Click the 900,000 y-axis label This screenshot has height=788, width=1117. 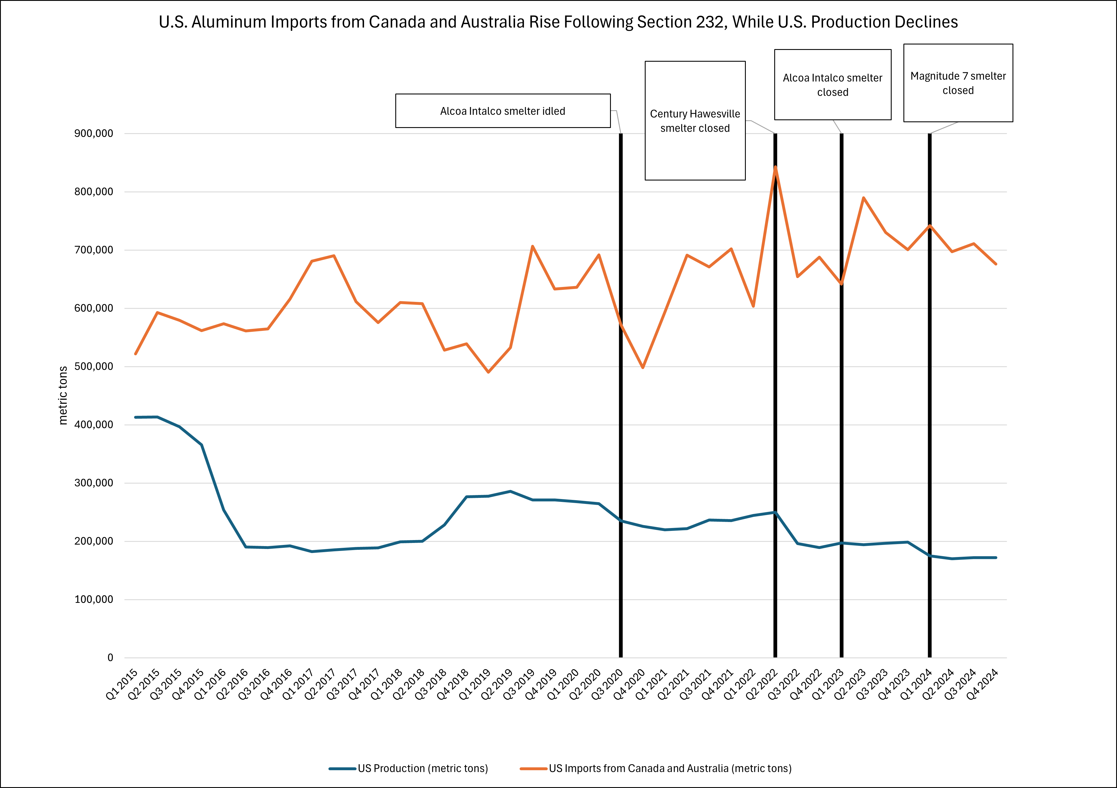[x=93, y=133]
